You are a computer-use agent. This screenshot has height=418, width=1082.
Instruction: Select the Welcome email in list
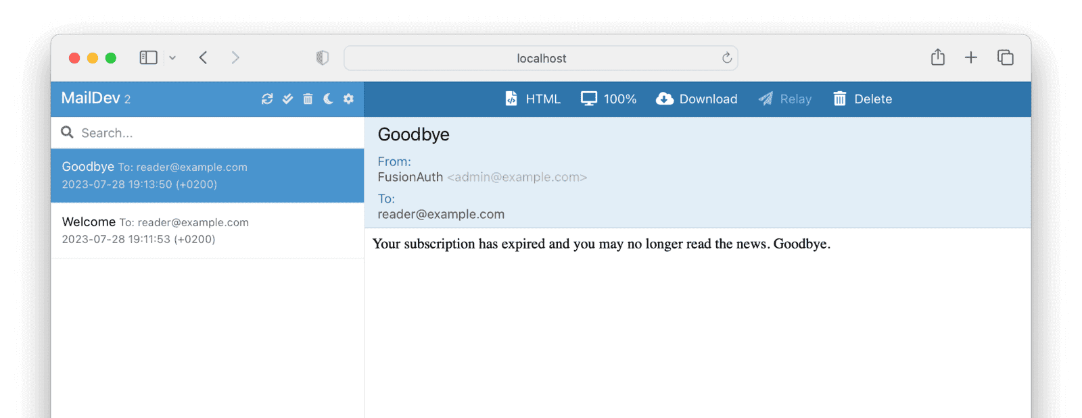click(x=207, y=230)
